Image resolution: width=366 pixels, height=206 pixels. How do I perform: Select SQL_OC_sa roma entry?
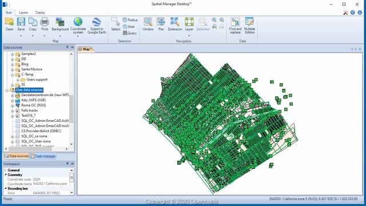(34, 136)
